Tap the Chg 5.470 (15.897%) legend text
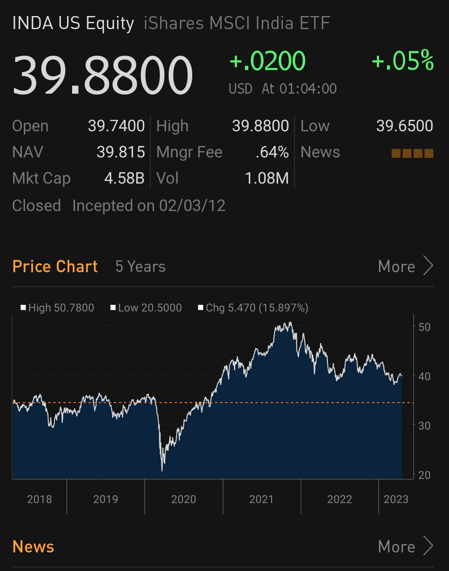This screenshot has height=571, width=449. [x=257, y=308]
